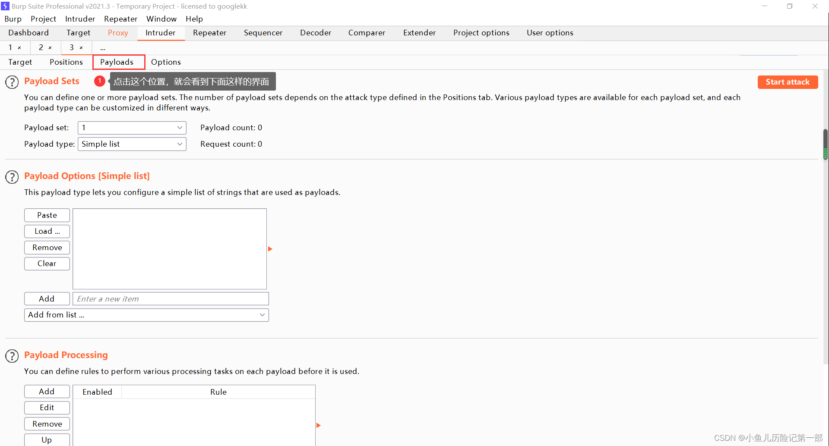Click the Start attack button

(788, 82)
